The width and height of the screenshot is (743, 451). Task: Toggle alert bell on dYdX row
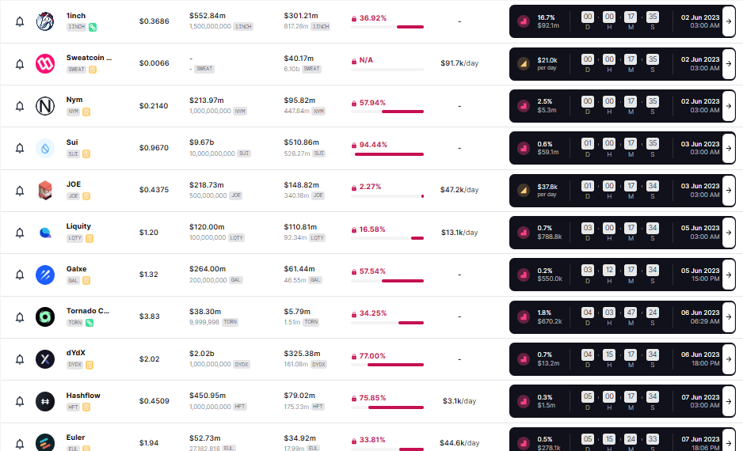pyautogui.click(x=20, y=359)
